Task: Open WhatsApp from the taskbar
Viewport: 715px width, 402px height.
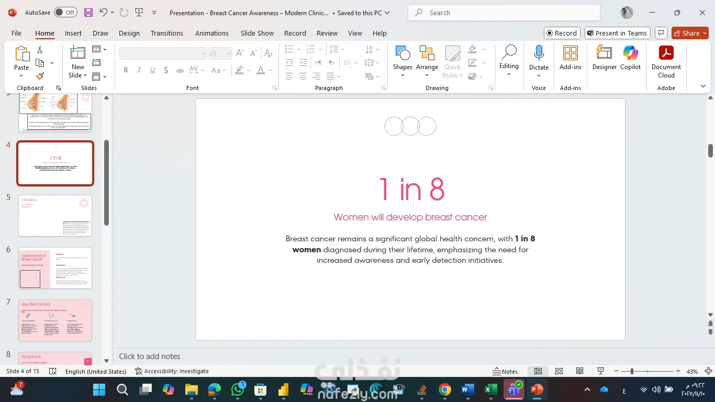Action: 238,389
